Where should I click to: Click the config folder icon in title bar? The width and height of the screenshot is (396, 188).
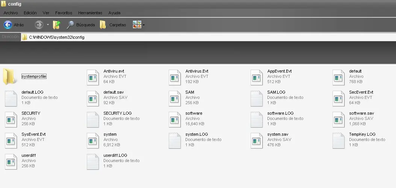pyautogui.click(x=3, y=3)
